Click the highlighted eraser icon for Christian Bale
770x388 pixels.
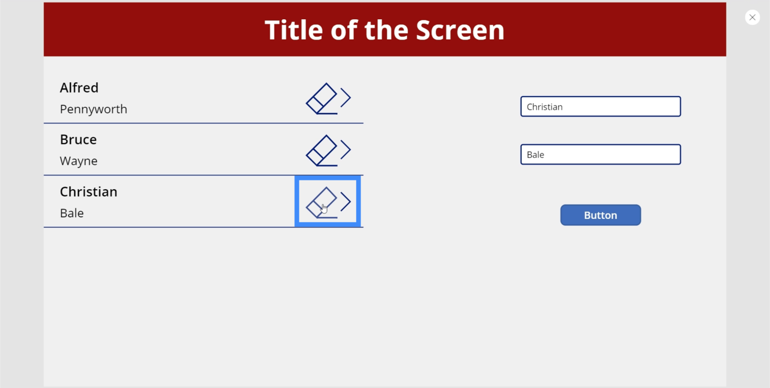tap(322, 202)
